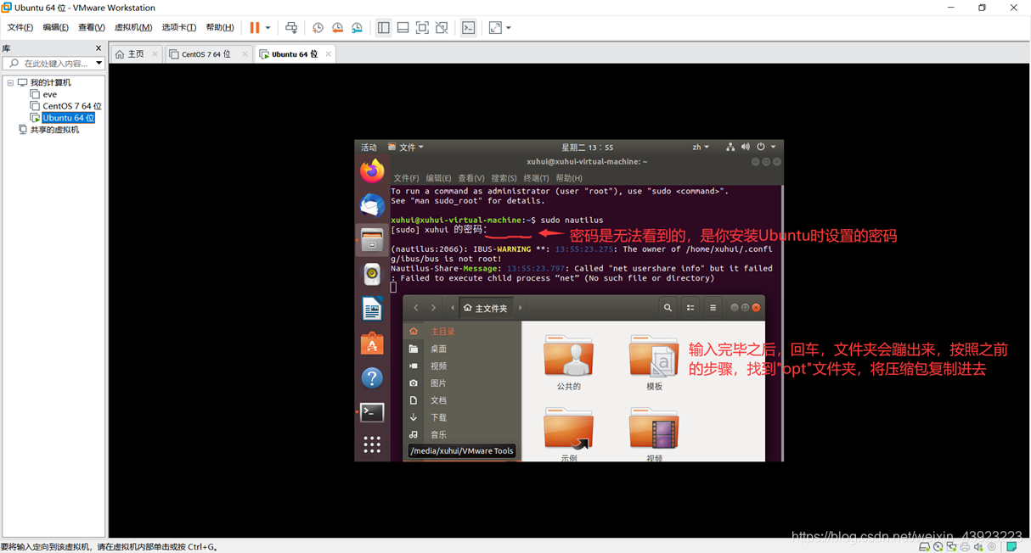
Task: Close the CentOS 7 64 位 tab
Action: (245, 54)
